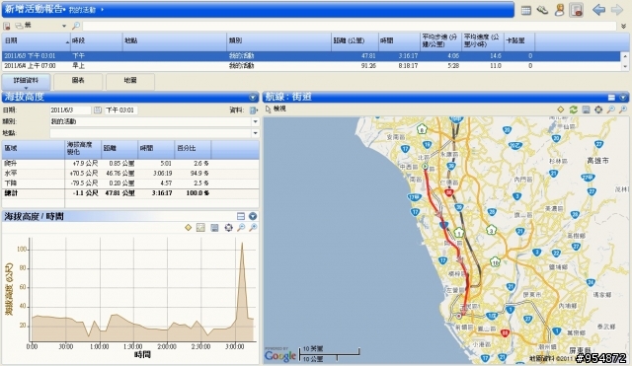Viewport: 632px width, 366px height.
Task: Click the 資料 data export icon
Action: coord(253,110)
